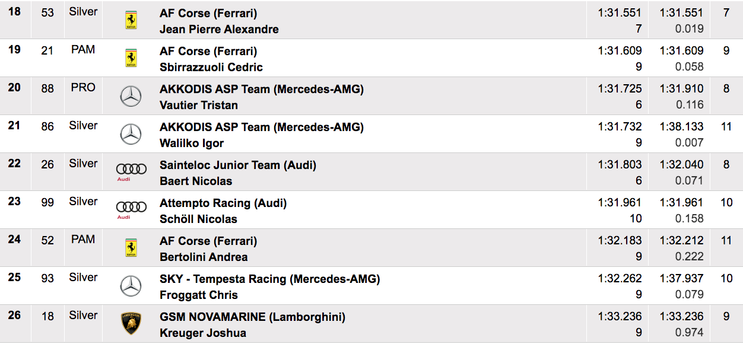Click Lamborghini logo for GSM NOVAMARINE

131,324
